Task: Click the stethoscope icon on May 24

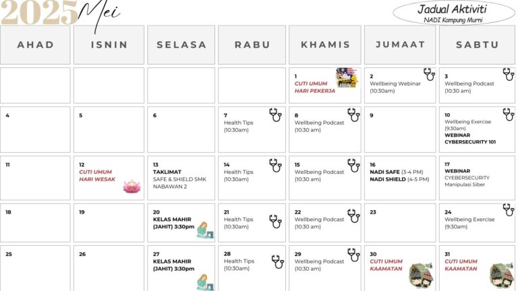Action: pyautogui.click(x=508, y=210)
